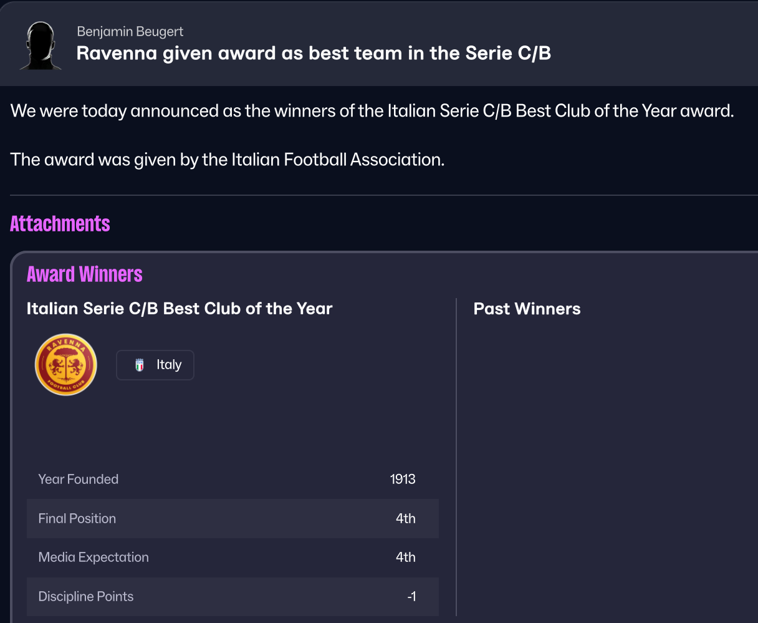Viewport: 758px width, 623px height.
Task: Click the Past Winners heading
Action: tap(527, 309)
